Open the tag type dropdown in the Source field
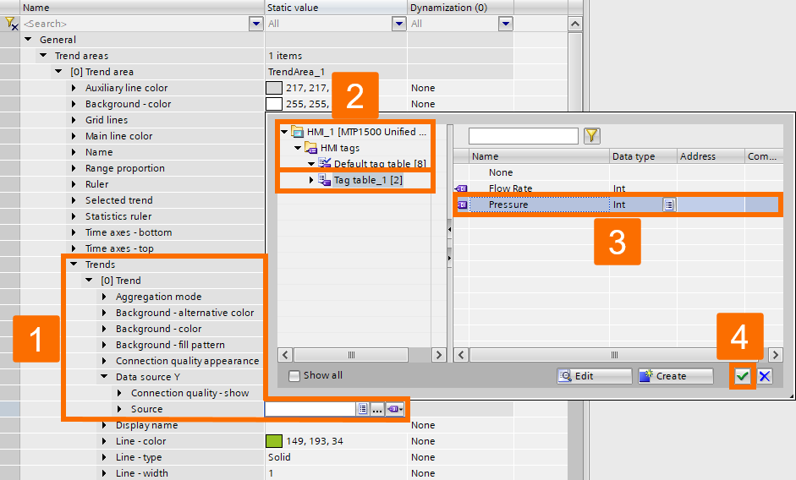This screenshot has width=796, height=480. click(x=394, y=409)
